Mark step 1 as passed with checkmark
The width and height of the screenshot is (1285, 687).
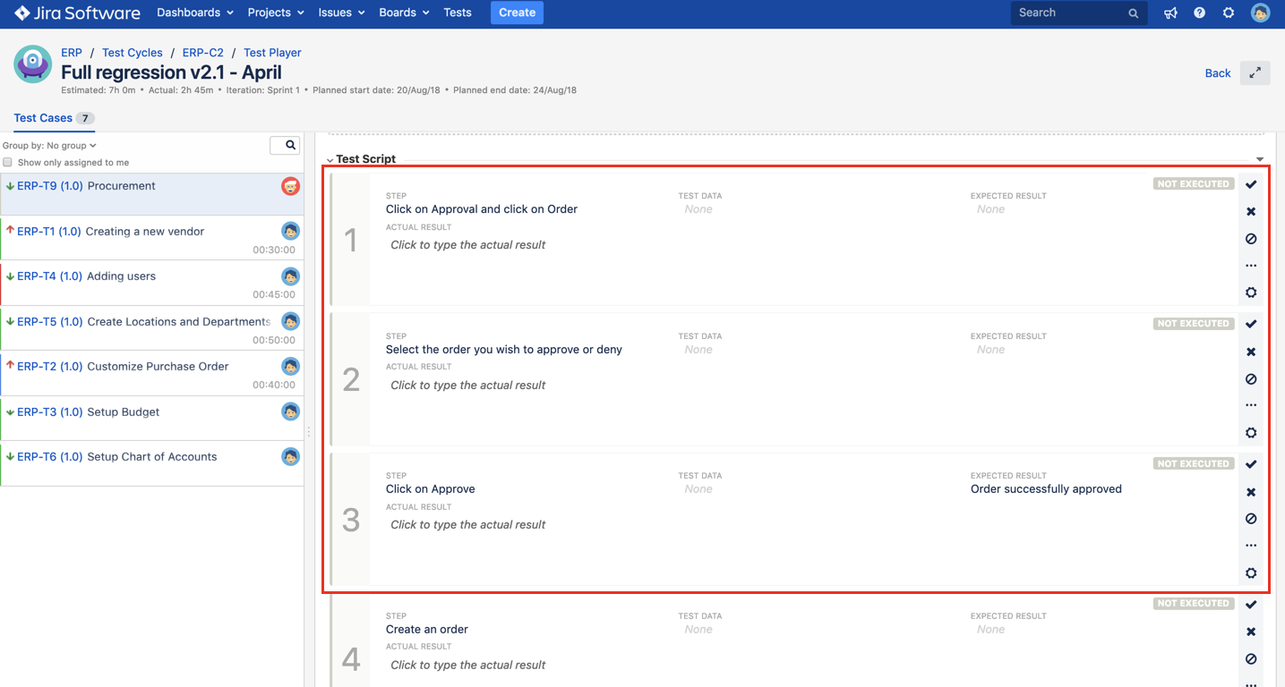[1251, 184]
